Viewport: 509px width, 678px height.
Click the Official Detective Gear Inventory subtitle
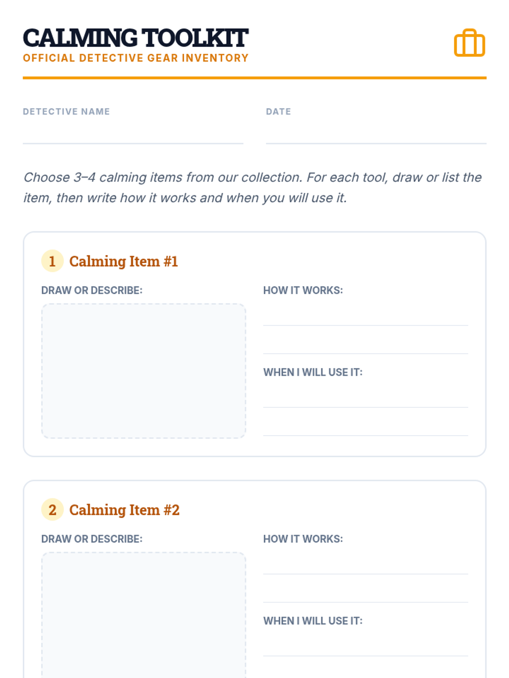[x=135, y=58]
